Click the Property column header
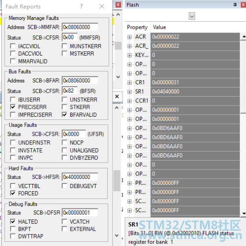Image resolution: width=246 pixels, height=246 pixels. pyautogui.click(x=138, y=27)
